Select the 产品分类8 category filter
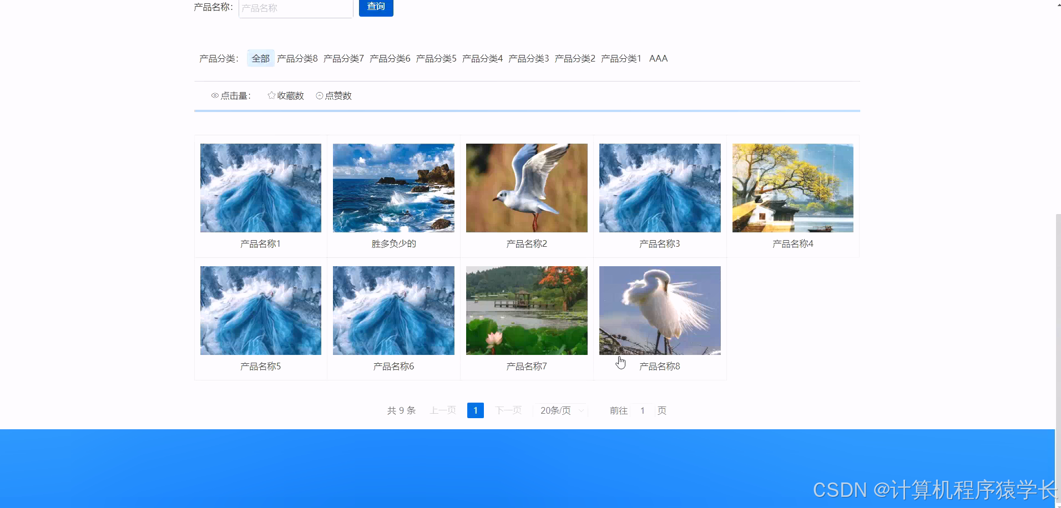Image resolution: width=1061 pixels, height=508 pixels. 296,58
